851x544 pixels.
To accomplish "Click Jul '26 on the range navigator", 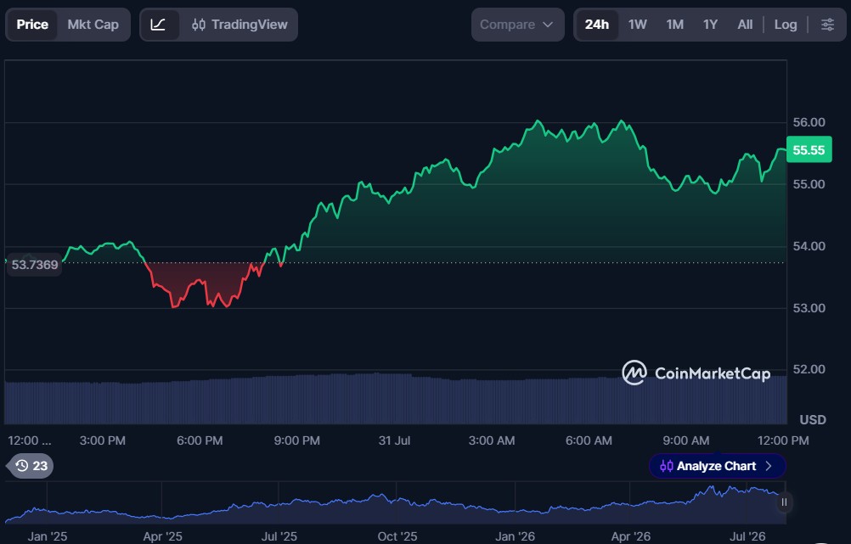I will (x=747, y=536).
